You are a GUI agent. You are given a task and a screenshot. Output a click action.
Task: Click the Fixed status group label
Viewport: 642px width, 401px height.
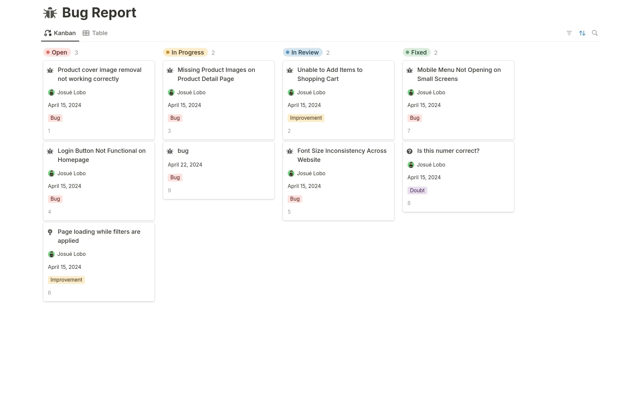[x=416, y=53]
